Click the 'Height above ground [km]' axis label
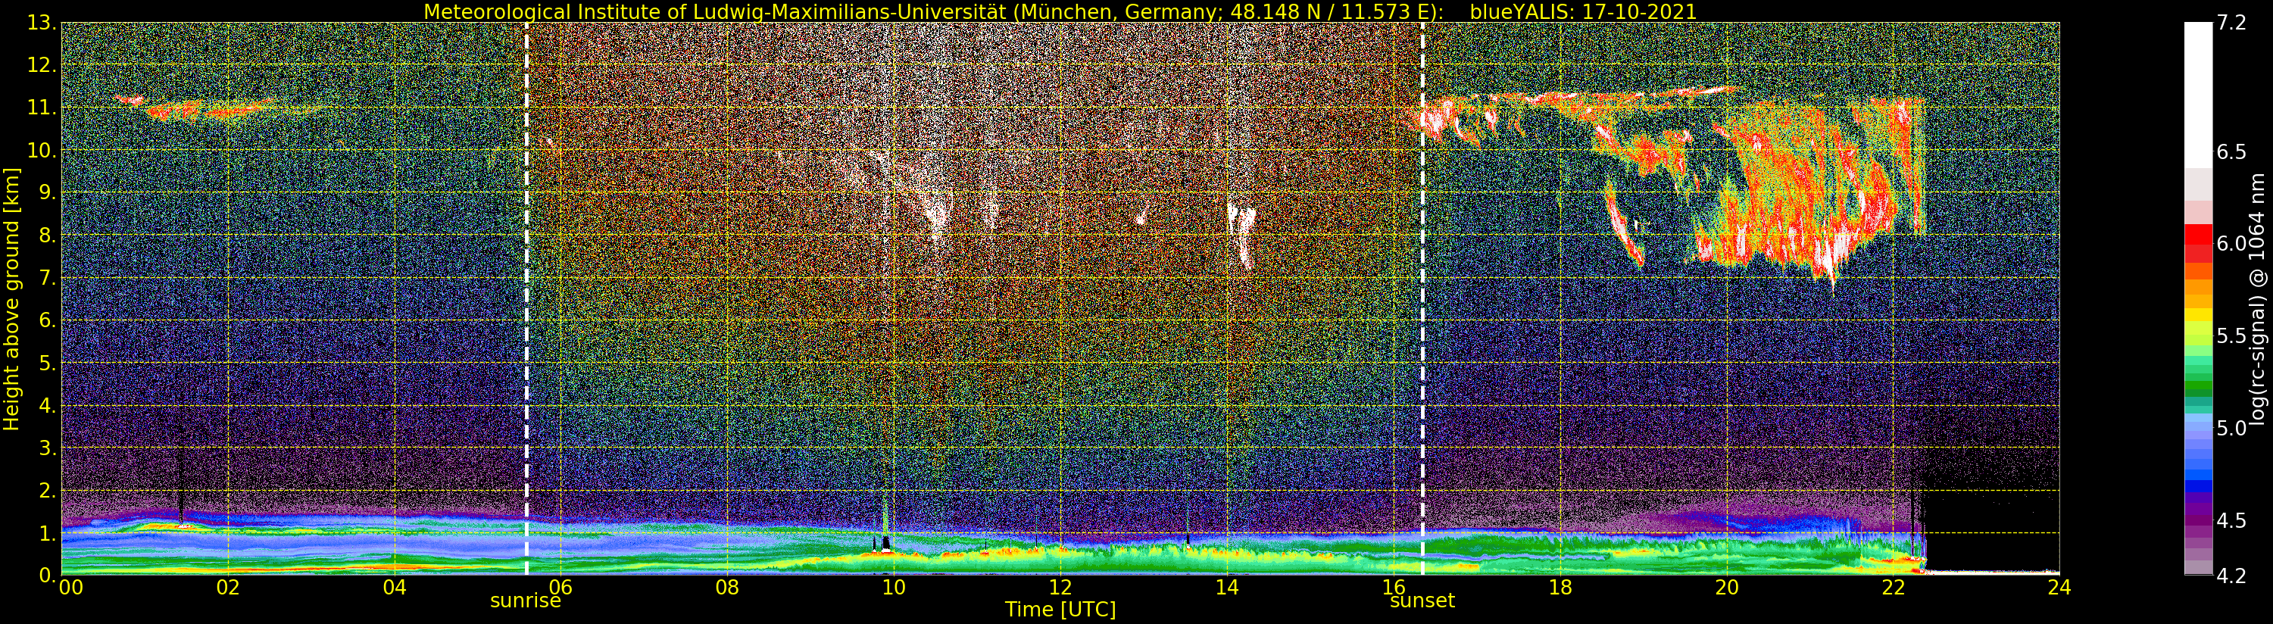Viewport: 2273px width, 624px height. (11, 299)
